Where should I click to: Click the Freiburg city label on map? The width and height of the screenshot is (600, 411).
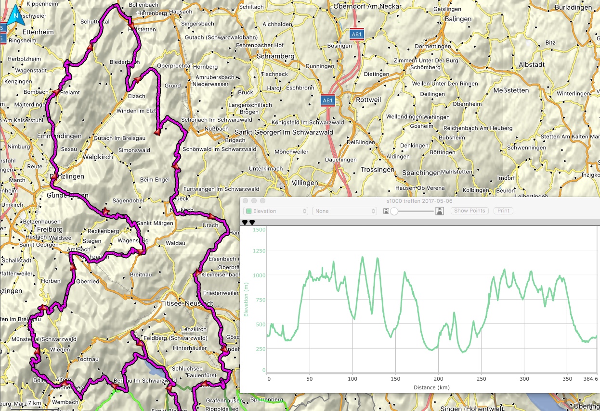[x=37, y=229]
